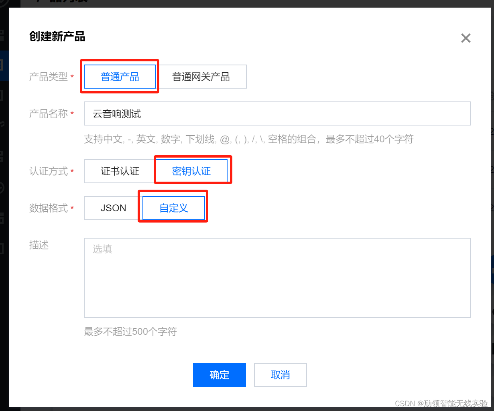This screenshot has width=494, height=411.
Task: Cancel with the 取消 button
Action: click(x=280, y=375)
